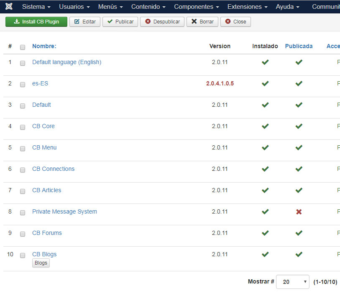This screenshot has width=340, height=304.
Task: Open the CB Forums plugin link
Action: pyautogui.click(x=47, y=233)
